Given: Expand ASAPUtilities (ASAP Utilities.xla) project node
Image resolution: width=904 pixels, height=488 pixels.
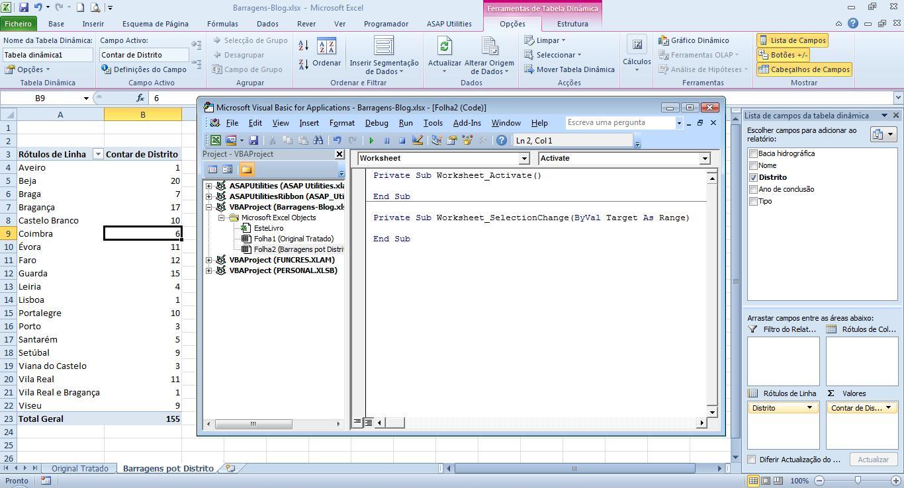Looking at the screenshot, I should pyautogui.click(x=209, y=186).
